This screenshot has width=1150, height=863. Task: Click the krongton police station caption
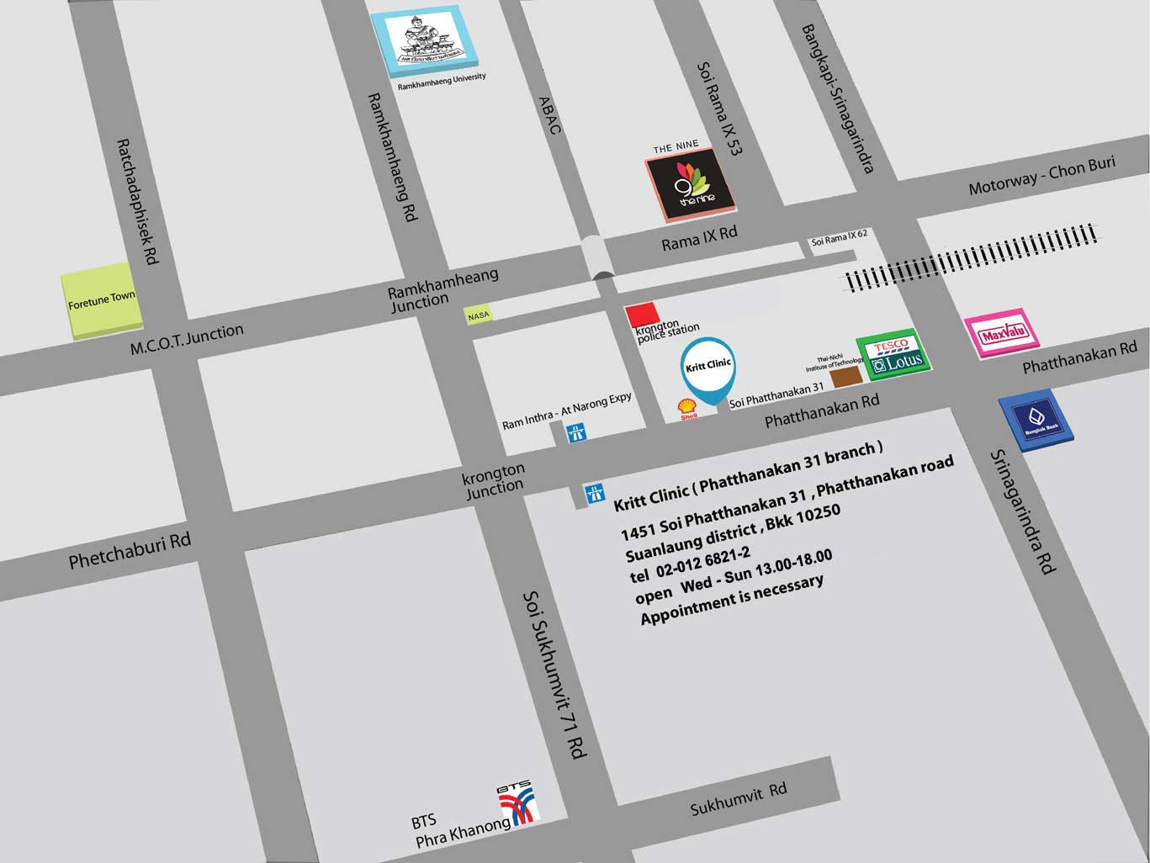(668, 331)
